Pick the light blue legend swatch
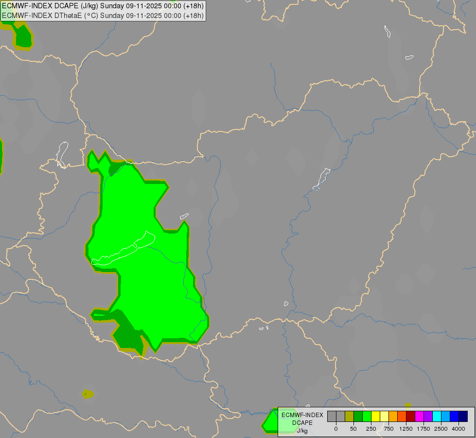The image size is (476, 438). [446, 416]
